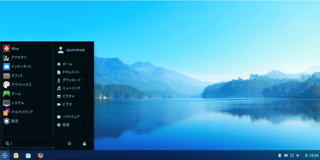Click the ホーム house icon

click(x=59, y=64)
